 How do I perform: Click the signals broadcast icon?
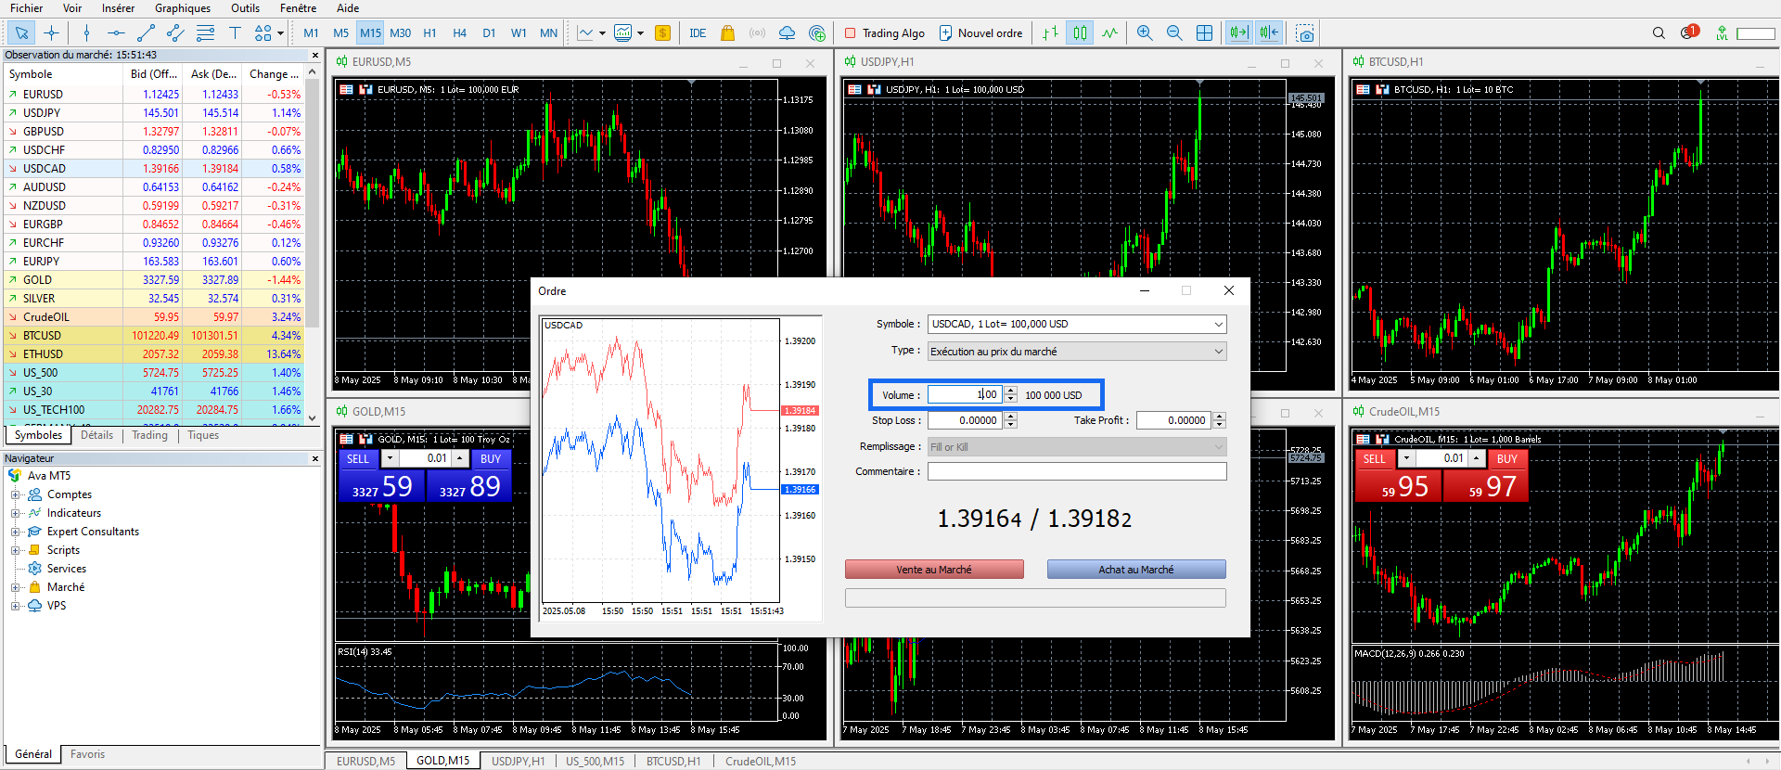758,33
